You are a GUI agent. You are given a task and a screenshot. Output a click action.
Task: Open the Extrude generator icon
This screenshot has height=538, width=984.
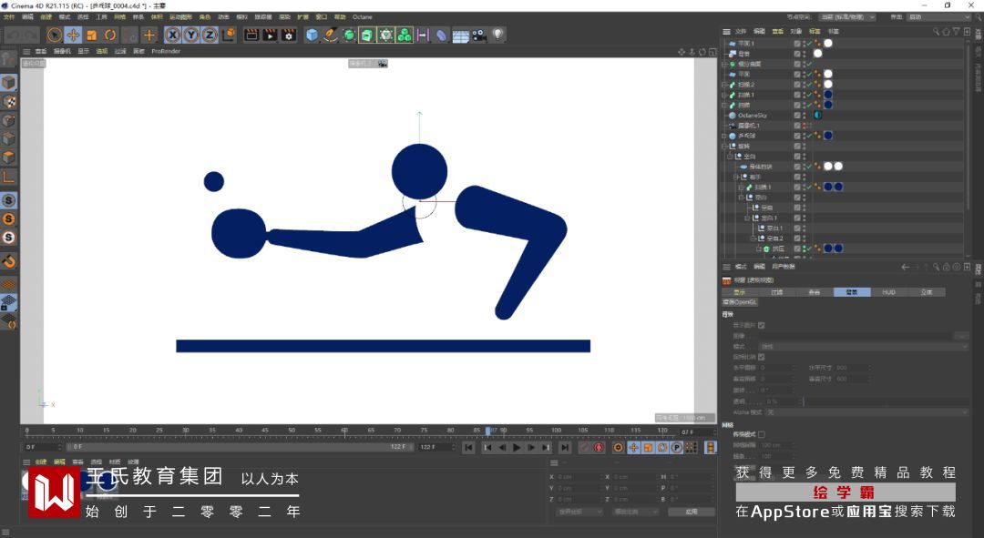[368, 36]
